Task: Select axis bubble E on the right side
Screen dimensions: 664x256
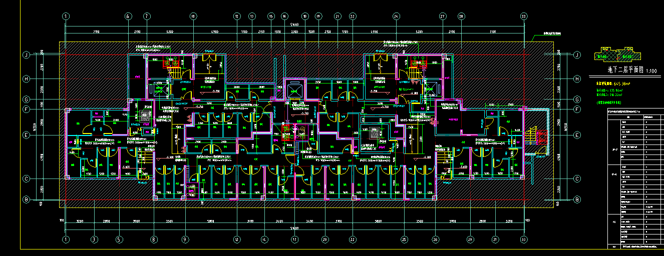Action: [577, 135]
